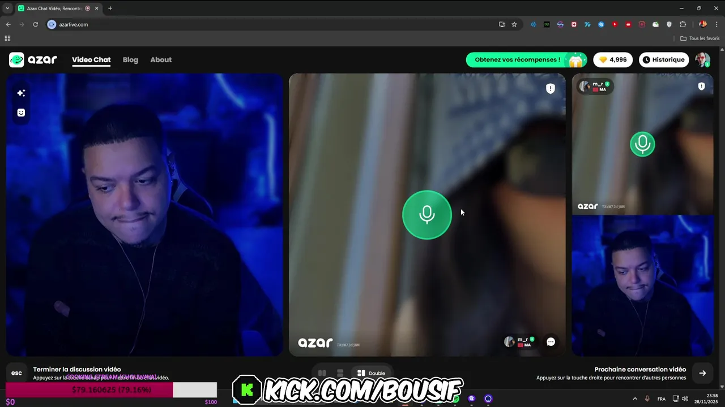Image resolution: width=725 pixels, height=407 pixels.
Task: Click the Azar logo in the header
Action: [33, 60]
